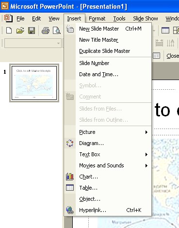This screenshot has width=179, height=228.
Task: Click the Tables and Borders toolbar icon
Action: click(x=176, y=31)
